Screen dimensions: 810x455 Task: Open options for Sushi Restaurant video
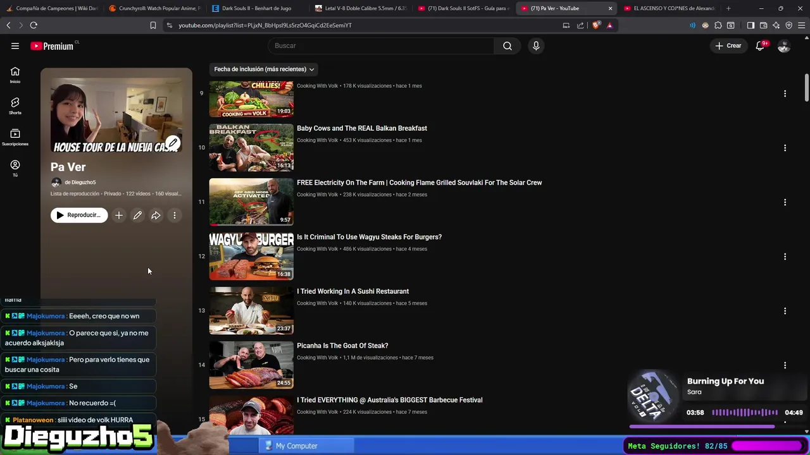pos(785,311)
